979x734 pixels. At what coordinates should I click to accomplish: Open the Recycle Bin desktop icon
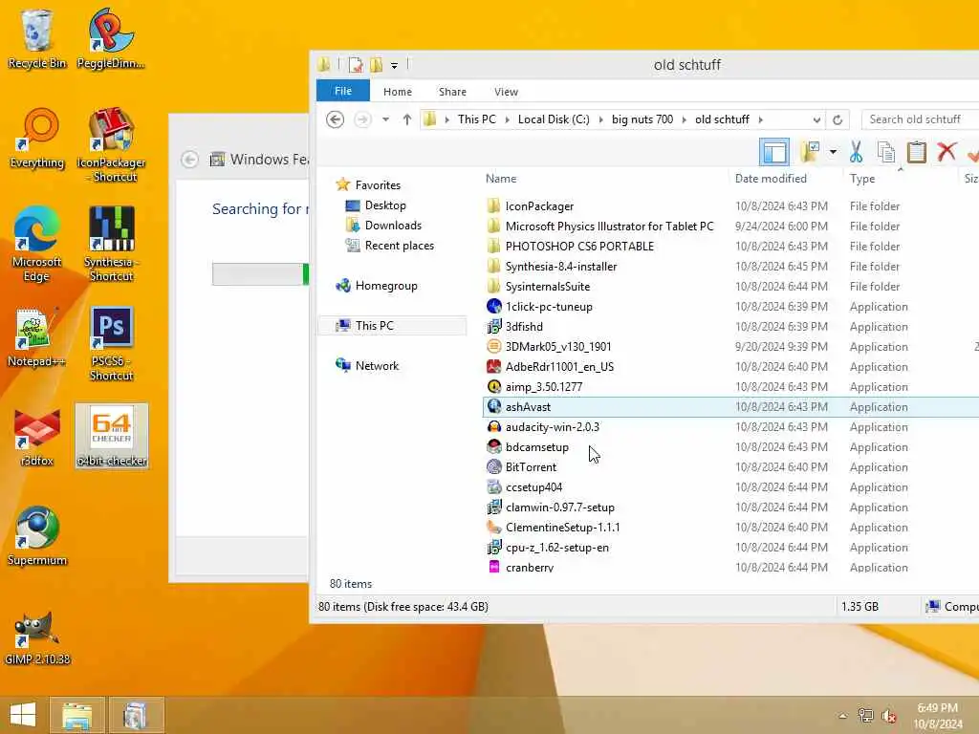(x=37, y=38)
